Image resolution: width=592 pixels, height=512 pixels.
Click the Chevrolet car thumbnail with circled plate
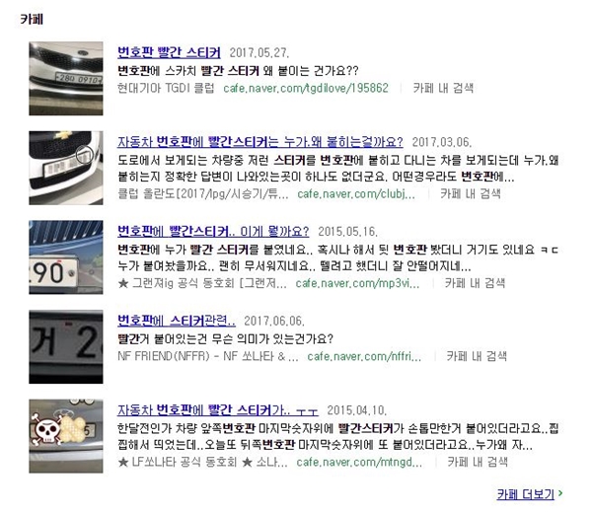pos(66,168)
